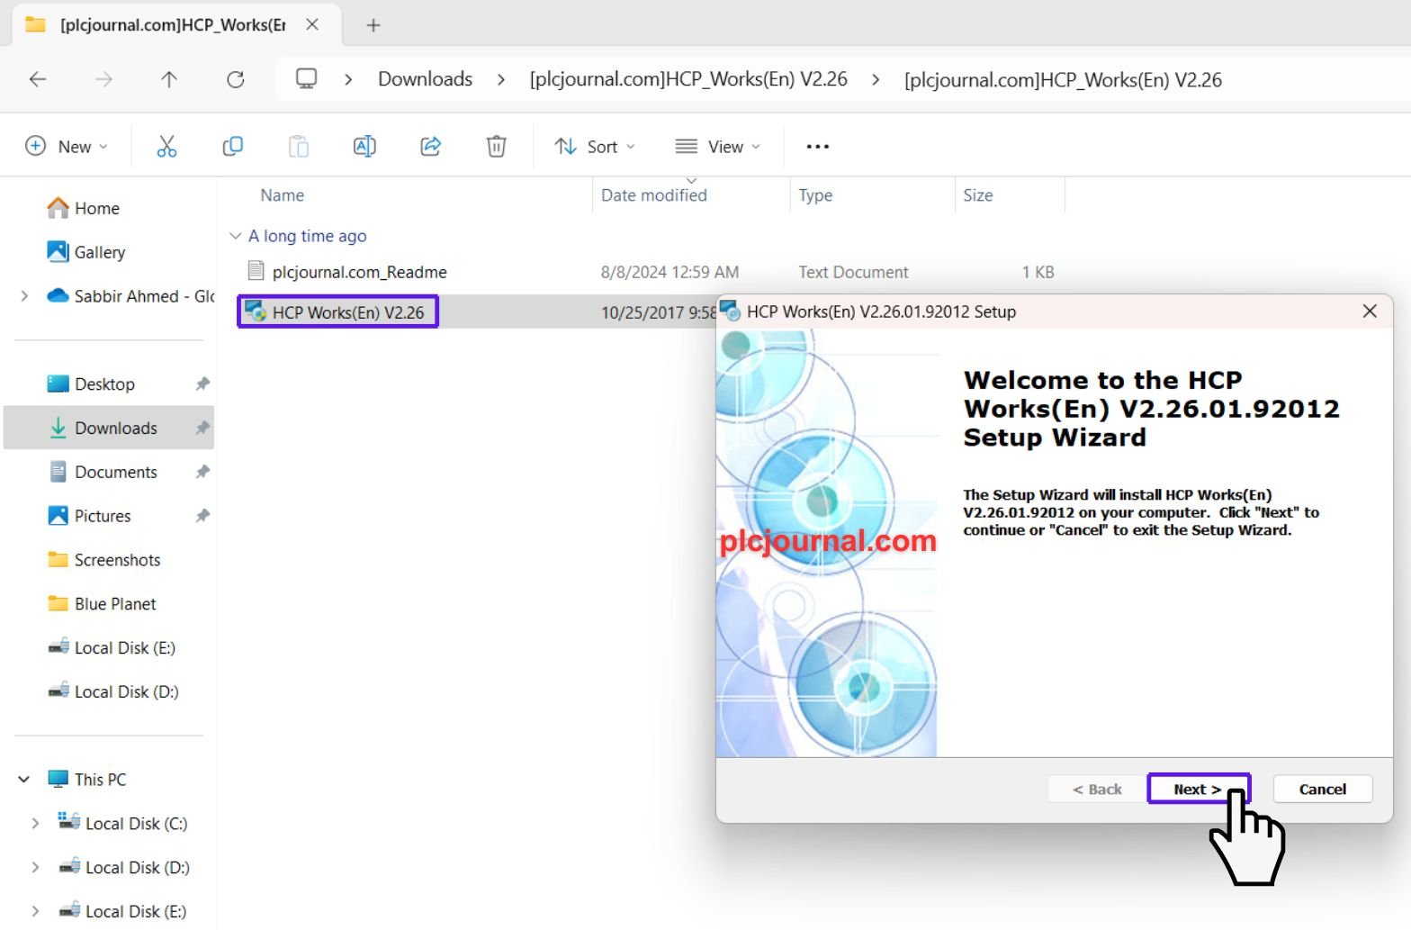Close the HCP Works Setup dialog
The width and height of the screenshot is (1411, 930).
(1370, 311)
